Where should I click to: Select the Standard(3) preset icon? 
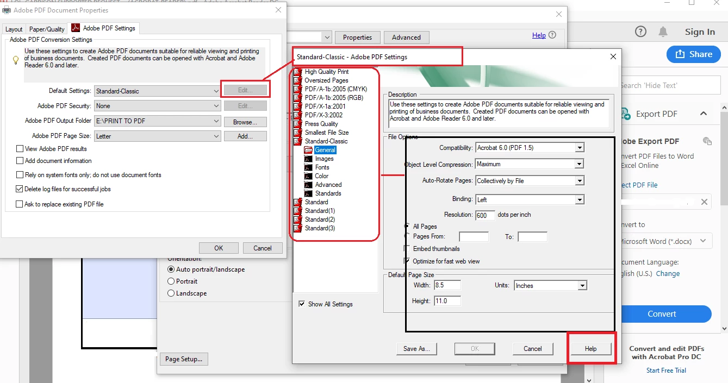(x=298, y=228)
